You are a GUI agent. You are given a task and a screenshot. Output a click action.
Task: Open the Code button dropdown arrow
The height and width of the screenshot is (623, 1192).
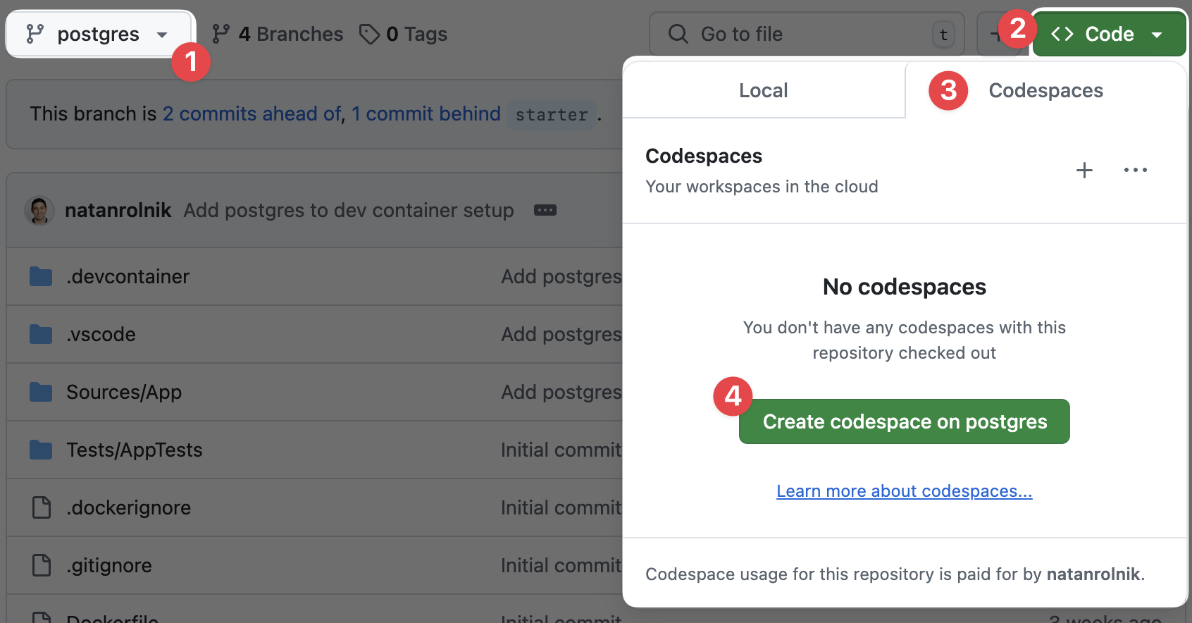(1157, 33)
